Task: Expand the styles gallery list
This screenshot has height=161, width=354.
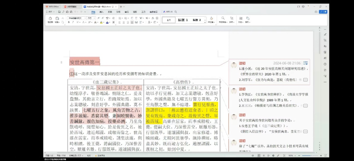Action: [x=205, y=22]
